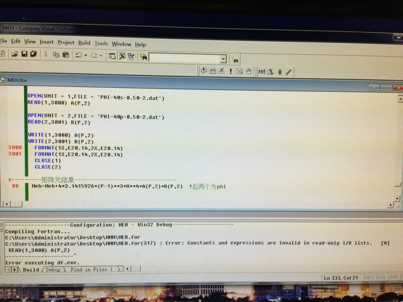This screenshot has height=302, width=403.
Task: Click the New Text File icon
Action: pos(2,53)
